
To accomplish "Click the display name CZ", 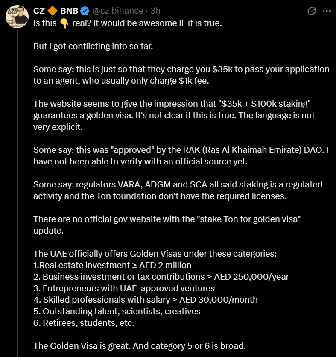I will coord(39,11).
